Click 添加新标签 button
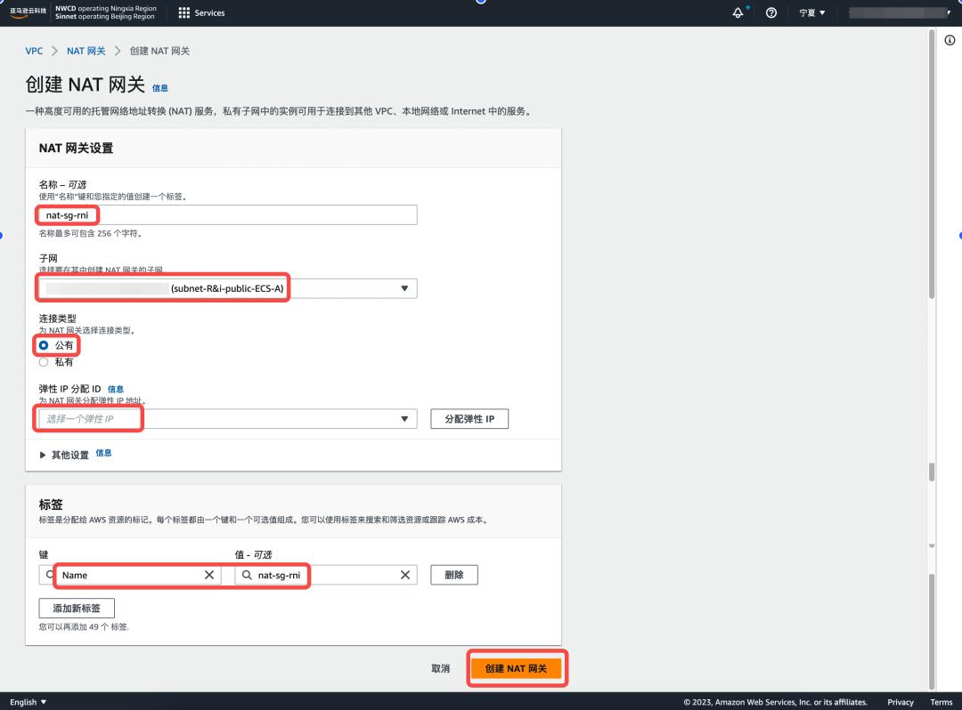This screenshot has width=962, height=710. (77, 609)
